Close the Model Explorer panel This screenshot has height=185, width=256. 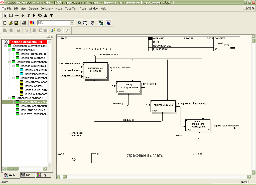pyautogui.click(x=52, y=36)
